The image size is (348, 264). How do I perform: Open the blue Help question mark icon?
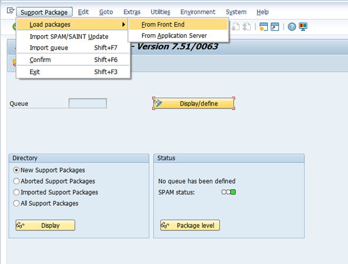click(292, 27)
